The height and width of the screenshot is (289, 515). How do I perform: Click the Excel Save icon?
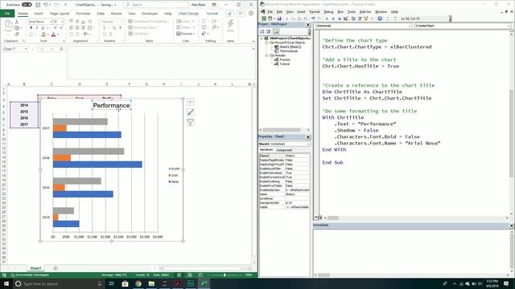38,5
